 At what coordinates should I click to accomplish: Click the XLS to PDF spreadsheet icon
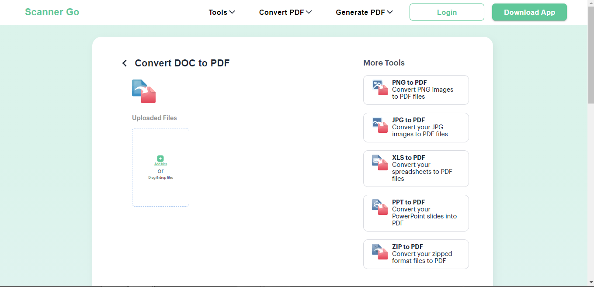point(380,163)
